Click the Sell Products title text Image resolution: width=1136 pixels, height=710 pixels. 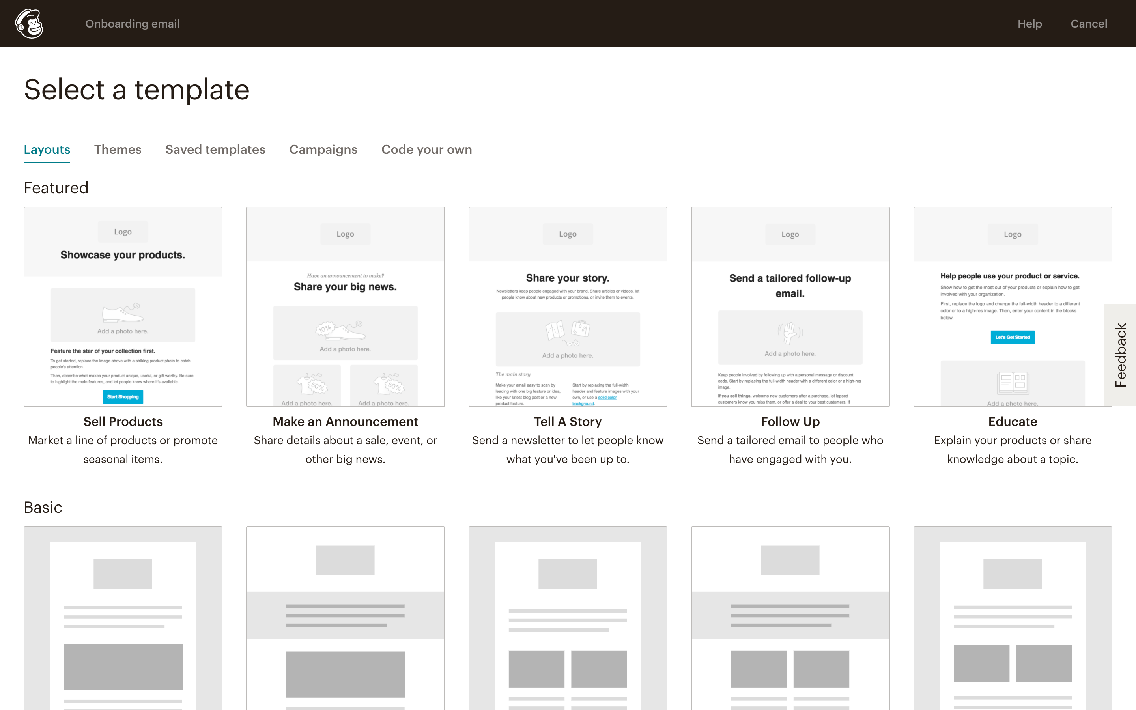(x=123, y=421)
